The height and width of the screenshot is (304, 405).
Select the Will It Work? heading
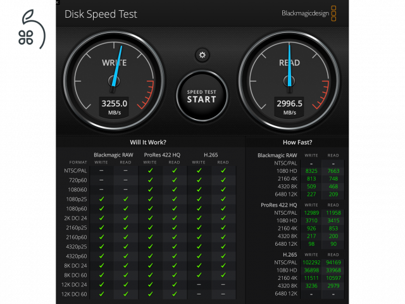(x=148, y=142)
